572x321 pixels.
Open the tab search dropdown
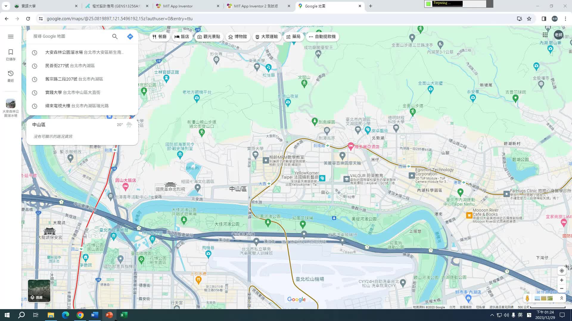[x=6, y=6]
